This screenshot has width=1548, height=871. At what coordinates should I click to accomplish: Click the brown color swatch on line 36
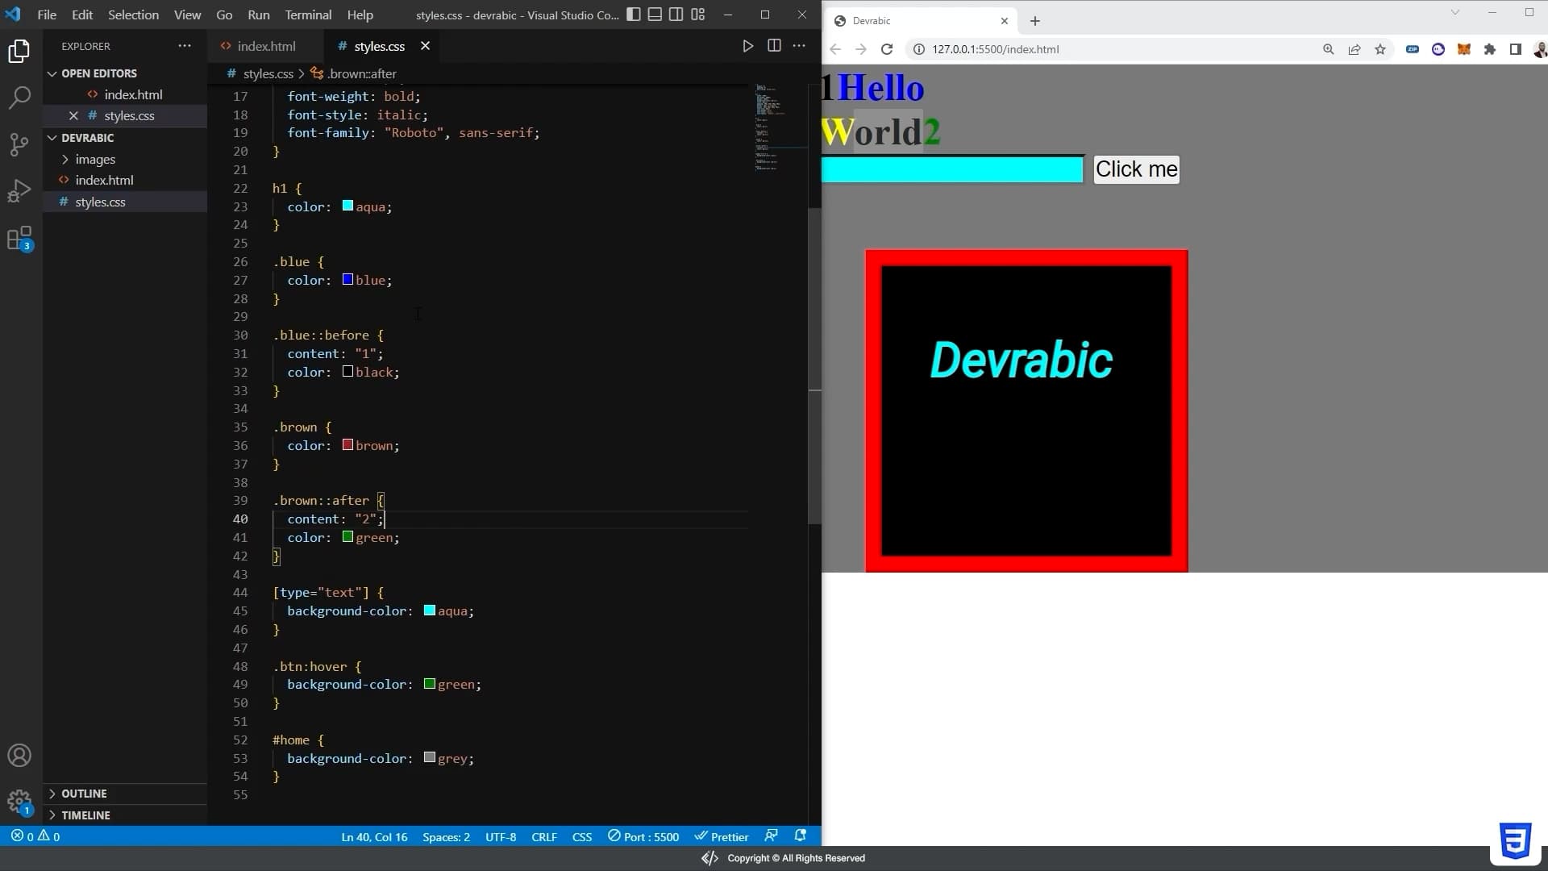point(347,445)
